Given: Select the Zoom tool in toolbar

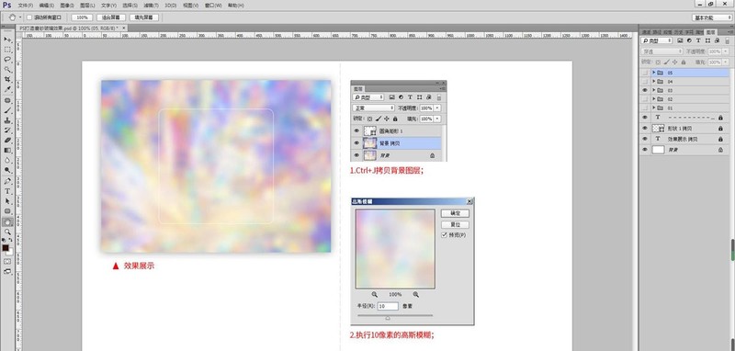Looking at the screenshot, I should pos(7,231).
